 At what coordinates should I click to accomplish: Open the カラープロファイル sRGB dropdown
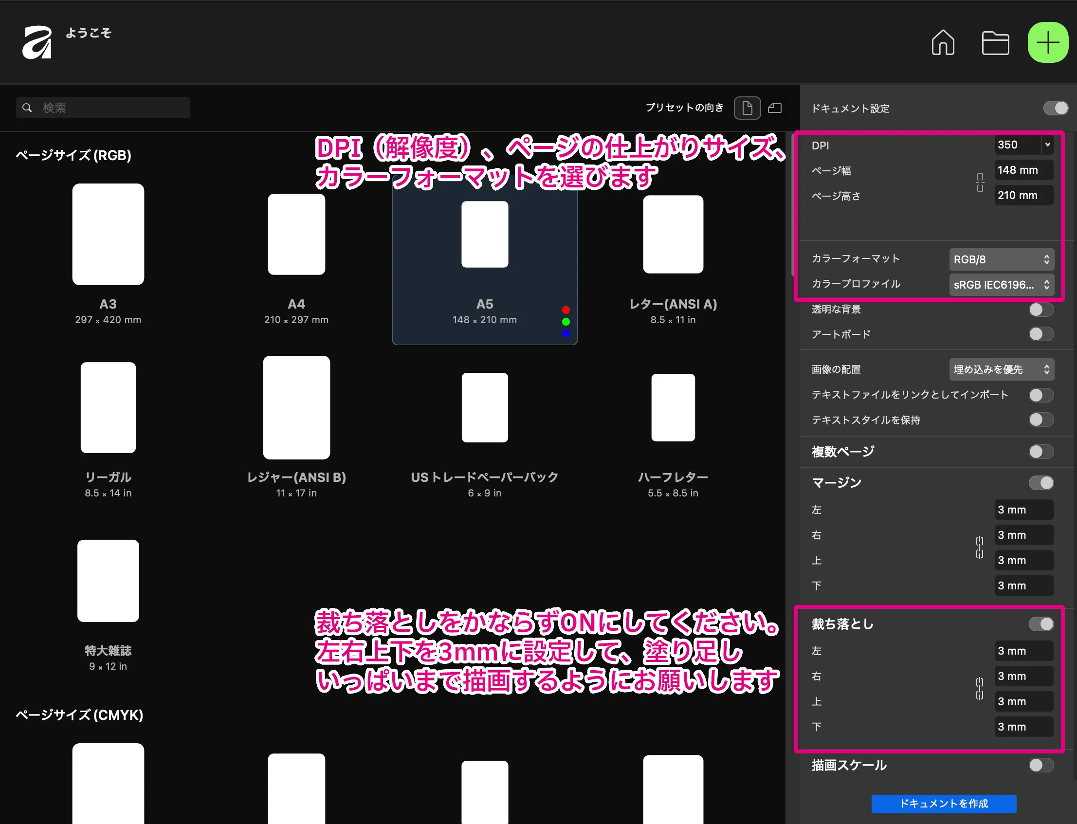[1001, 285]
